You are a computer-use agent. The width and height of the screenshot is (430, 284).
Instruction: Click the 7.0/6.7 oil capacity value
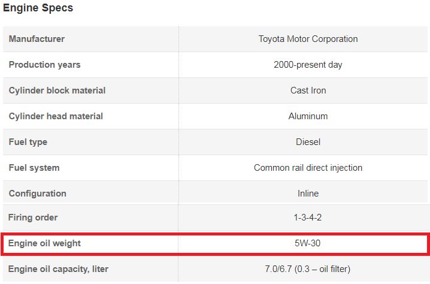(307, 269)
